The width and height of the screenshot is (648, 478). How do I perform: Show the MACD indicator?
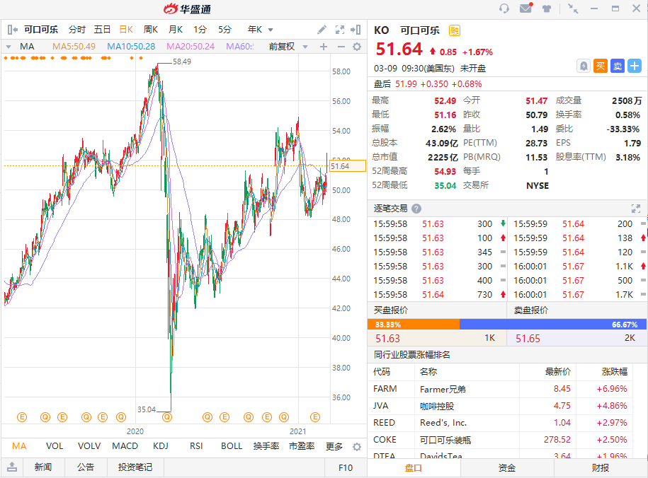pyautogui.click(x=125, y=446)
